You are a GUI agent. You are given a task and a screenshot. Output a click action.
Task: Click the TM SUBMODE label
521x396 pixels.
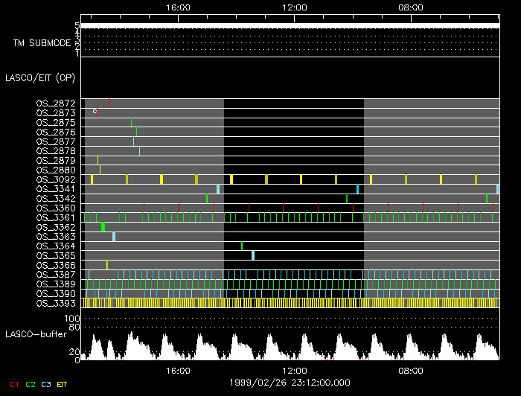[42, 43]
